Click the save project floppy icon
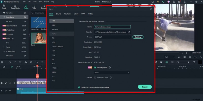 pos(174,2)
